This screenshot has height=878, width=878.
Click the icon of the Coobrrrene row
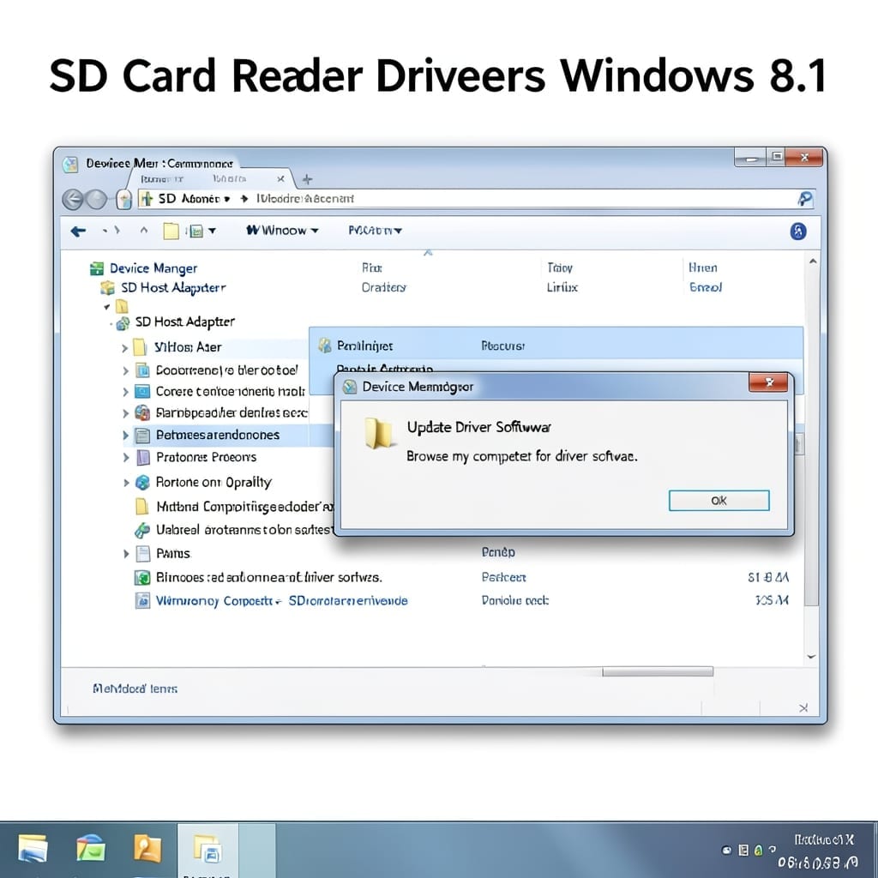pos(143,370)
